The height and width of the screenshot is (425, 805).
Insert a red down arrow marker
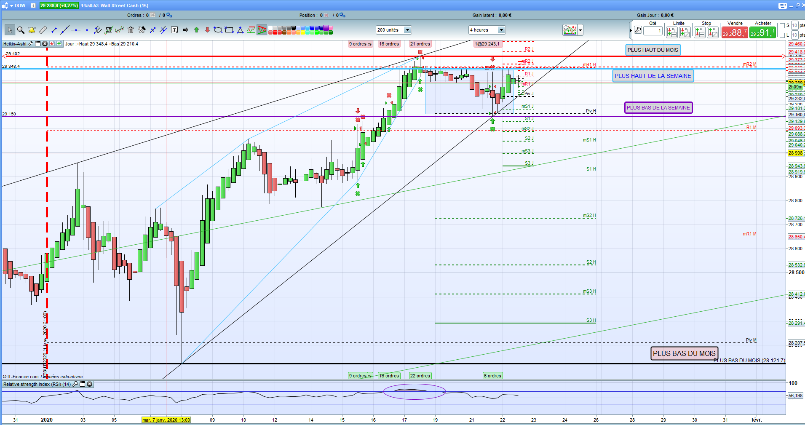(x=207, y=30)
